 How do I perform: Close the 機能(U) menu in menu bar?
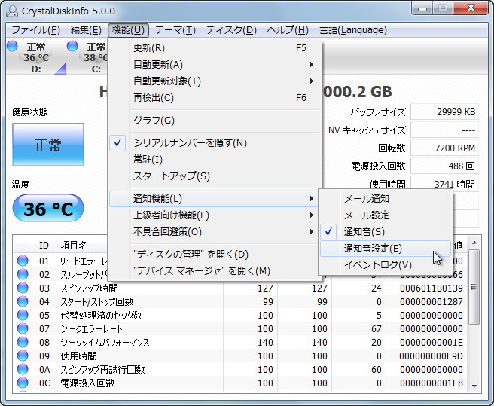(x=128, y=30)
